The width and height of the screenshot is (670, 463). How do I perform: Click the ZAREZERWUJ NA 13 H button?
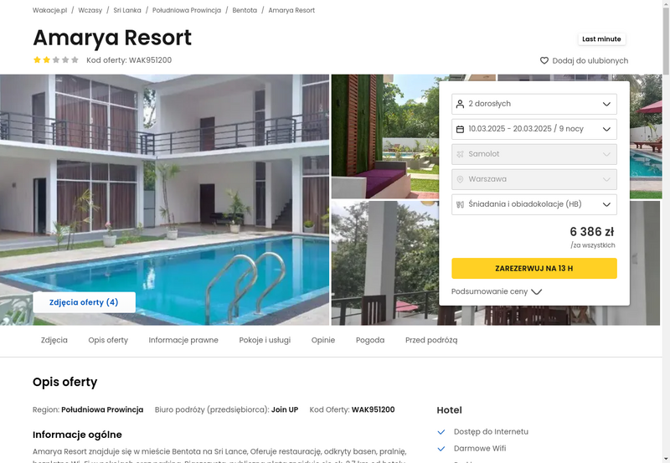tap(534, 268)
